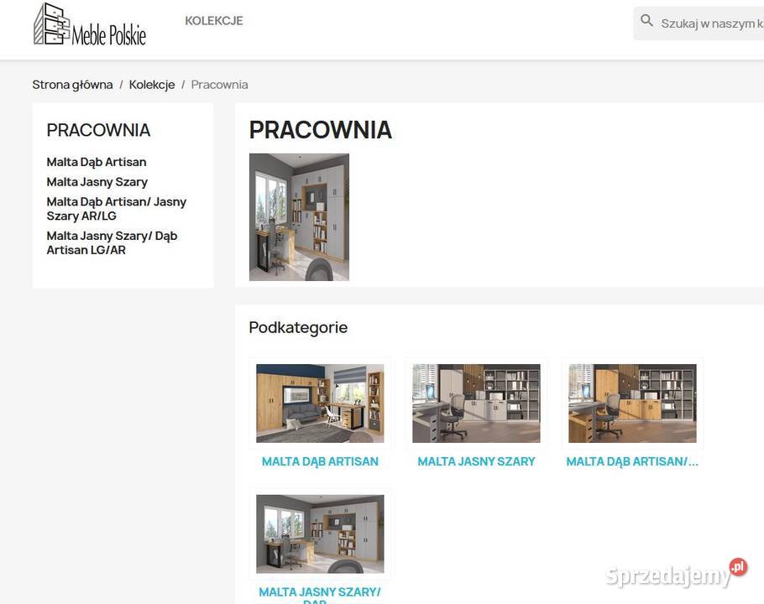This screenshot has width=764, height=604.
Task: Open Kolekcje breadcrumb link
Action: pos(152,85)
